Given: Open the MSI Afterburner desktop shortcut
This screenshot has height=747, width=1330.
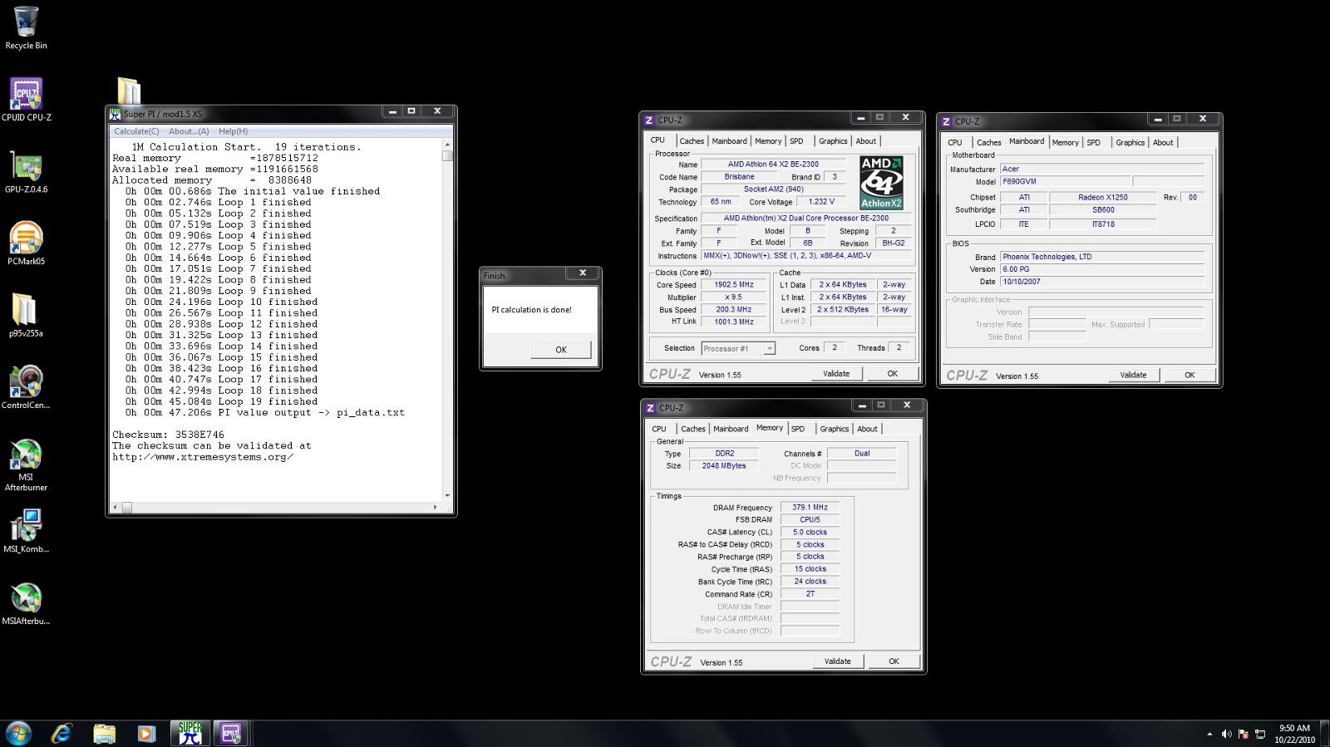Looking at the screenshot, I should click(x=26, y=464).
